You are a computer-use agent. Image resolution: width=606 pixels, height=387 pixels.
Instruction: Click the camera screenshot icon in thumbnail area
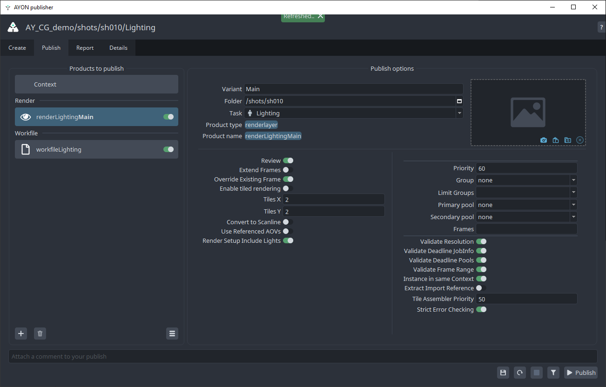[543, 140]
